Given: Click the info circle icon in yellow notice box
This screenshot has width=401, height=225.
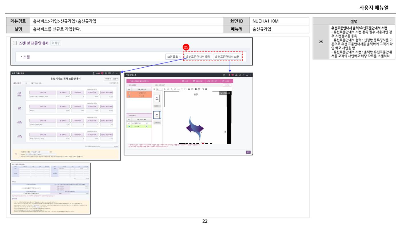Looking at the screenshot, I should (x=15, y=154).
